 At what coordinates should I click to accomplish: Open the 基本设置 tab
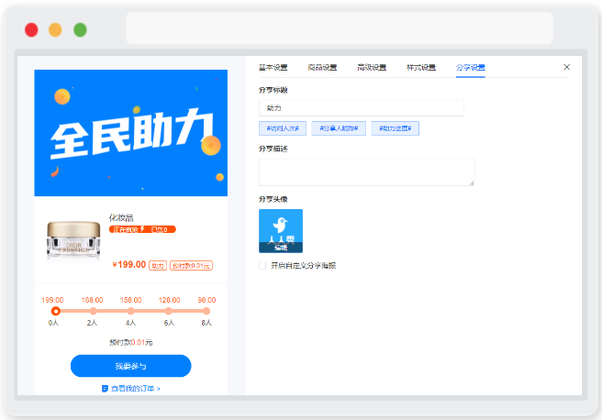[x=273, y=68]
